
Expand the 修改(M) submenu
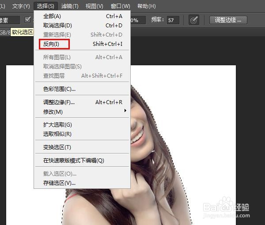(82, 112)
